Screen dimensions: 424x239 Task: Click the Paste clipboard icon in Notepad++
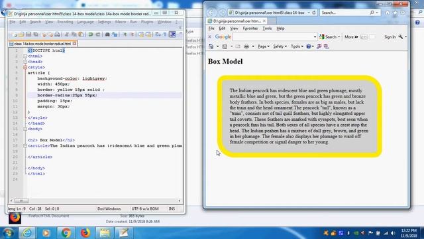click(81, 35)
